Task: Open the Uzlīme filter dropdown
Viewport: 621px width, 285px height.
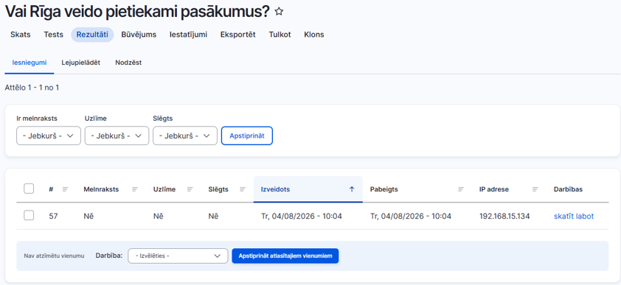Action: tap(117, 136)
